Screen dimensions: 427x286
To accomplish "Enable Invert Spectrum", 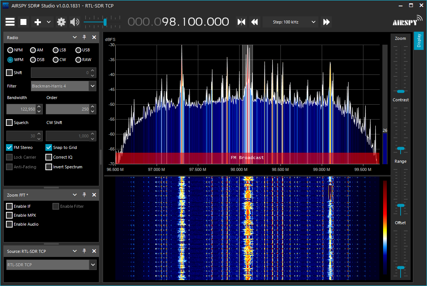I will (48, 166).
